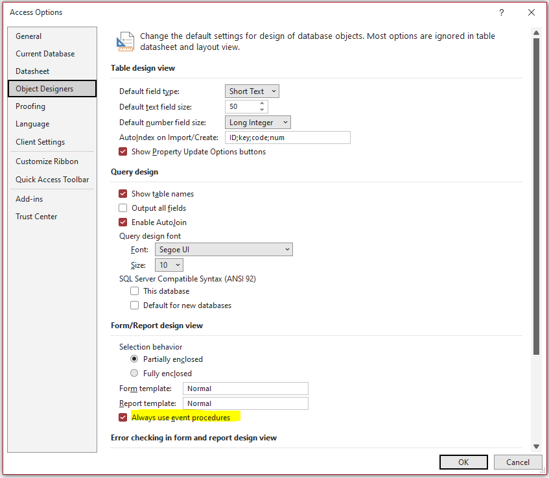This screenshot has height=478, width=549.
Task: Switch to Current Database options
Action: (52, 54)
